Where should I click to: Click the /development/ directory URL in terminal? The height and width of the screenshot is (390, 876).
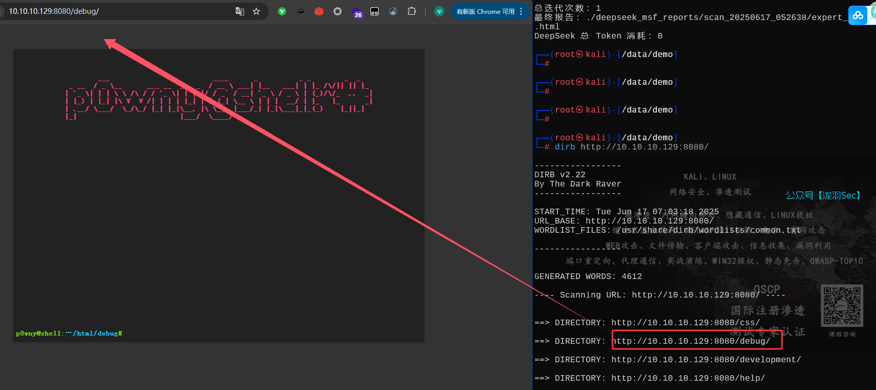[705, 360]
